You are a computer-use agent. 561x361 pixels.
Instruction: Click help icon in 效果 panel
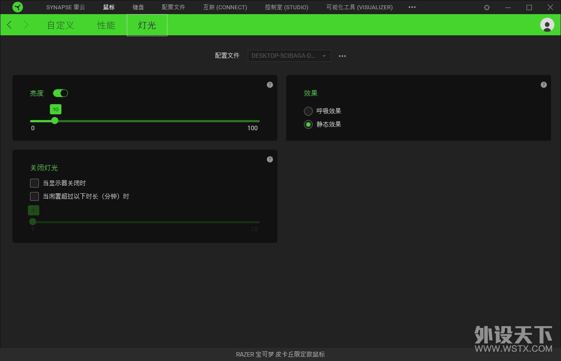click(x=544, y=85)
